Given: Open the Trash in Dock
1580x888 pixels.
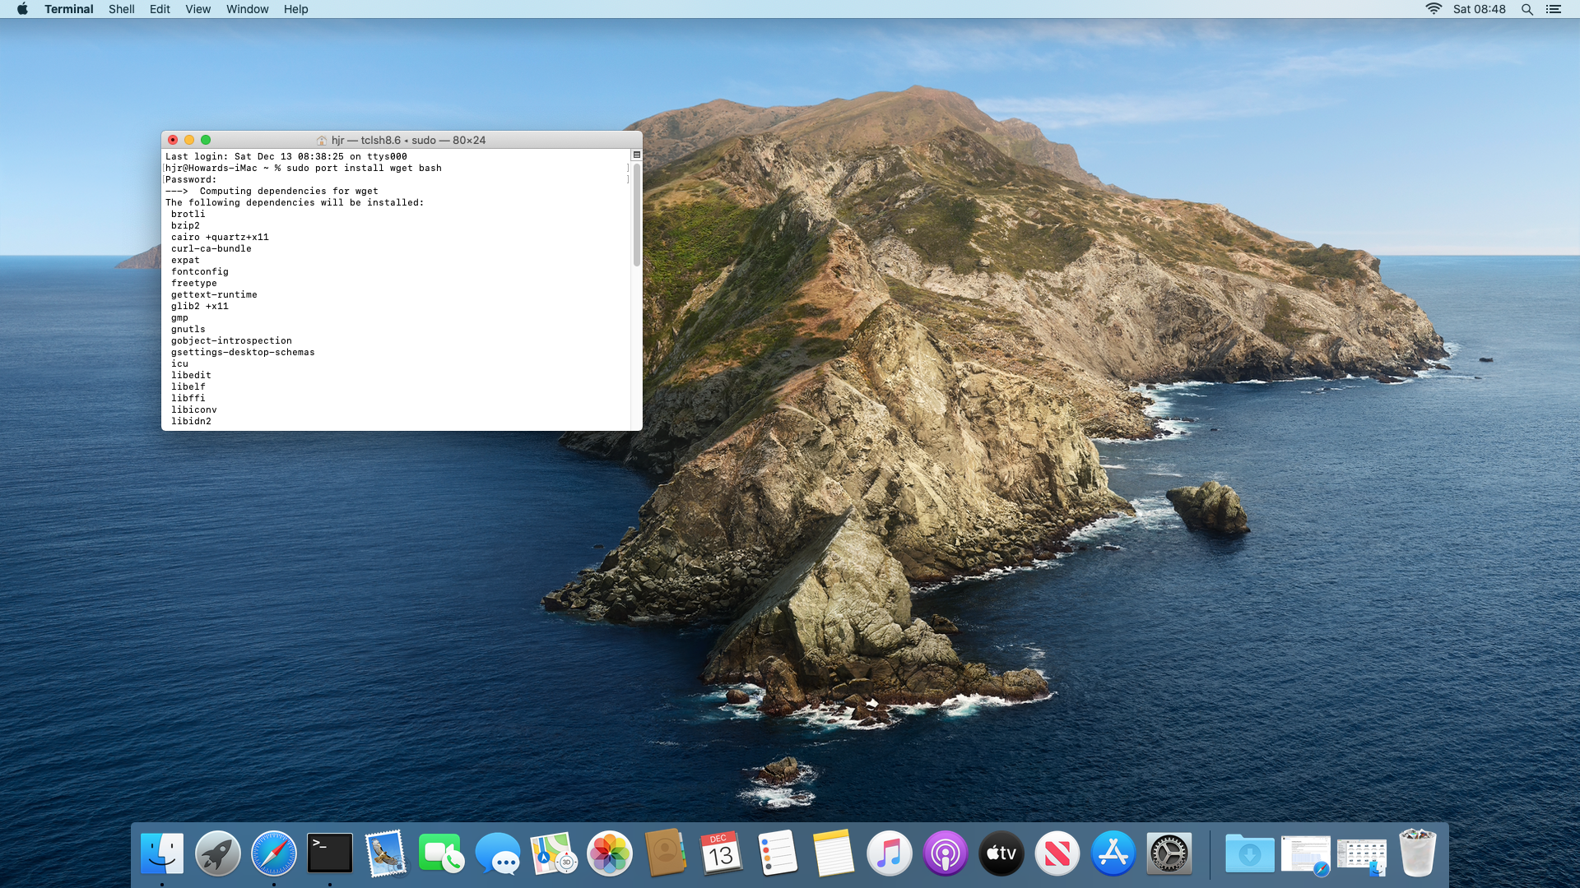Looking at the screenshot, I should pyautogui.click(x=1418, y=854).
